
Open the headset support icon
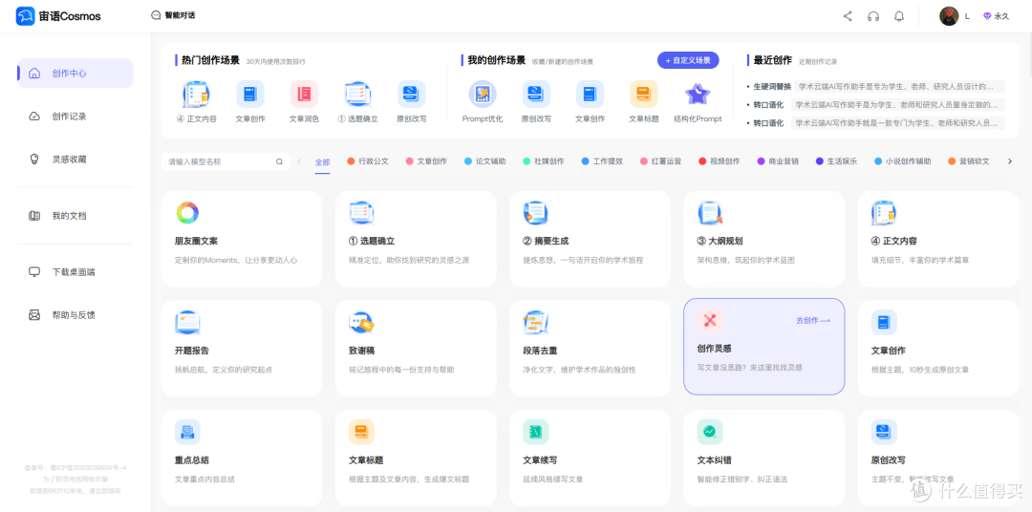click(873, 16)
